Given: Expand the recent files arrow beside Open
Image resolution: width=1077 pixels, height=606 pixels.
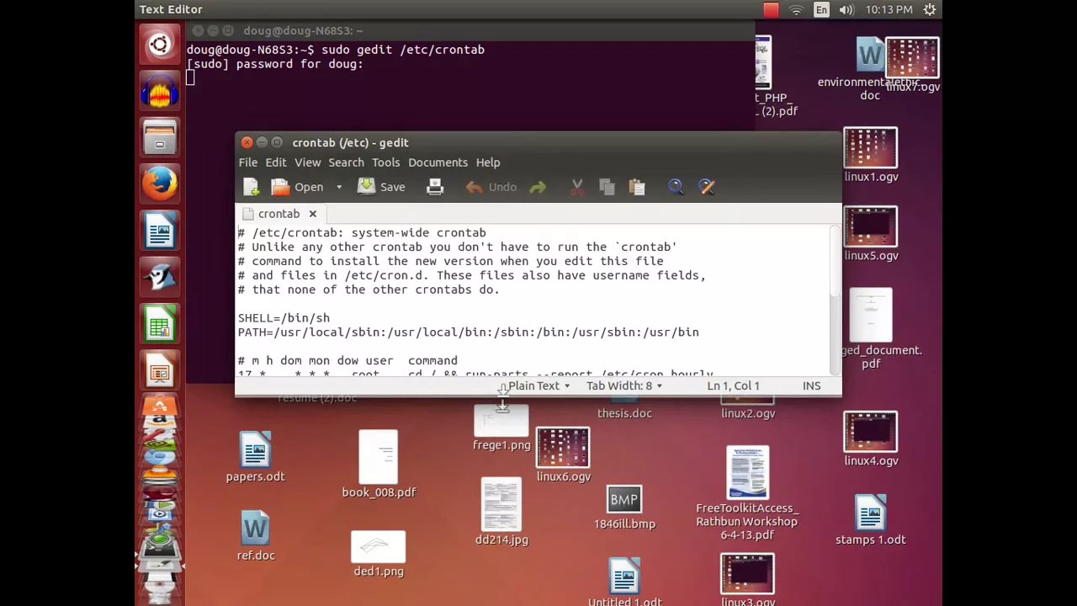Looking at the screenshot, I should (x=339, y=187).
